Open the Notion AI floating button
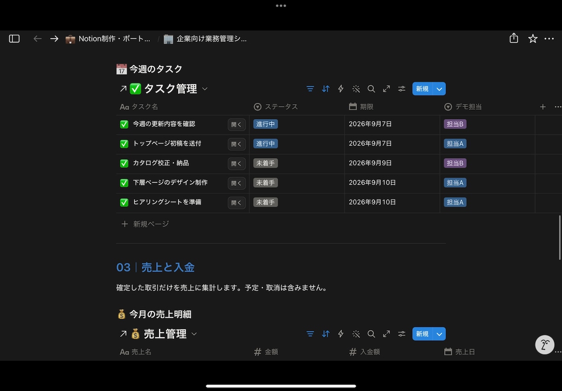This screenshot has width=562, height=391. pyautogui.click(x=544, y=344)
